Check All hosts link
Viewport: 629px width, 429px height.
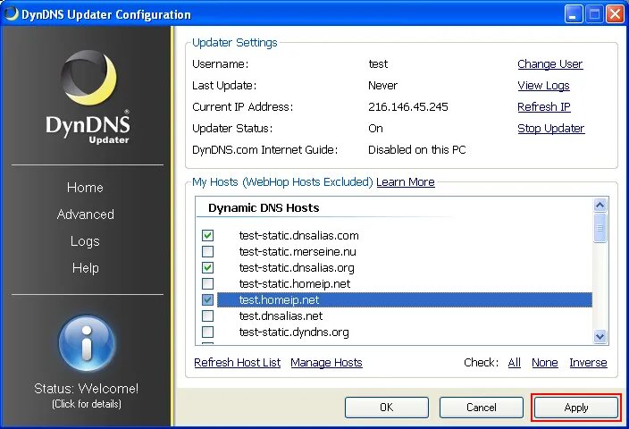point(515,362)
